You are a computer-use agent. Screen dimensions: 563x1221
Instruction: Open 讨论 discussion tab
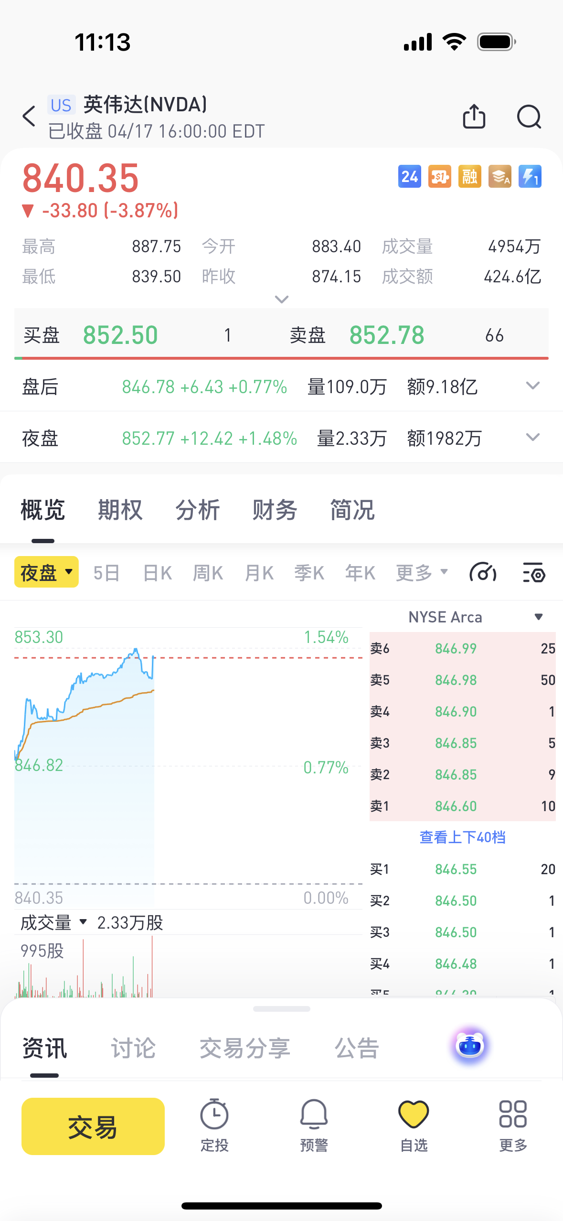(x=133, y=1049)
